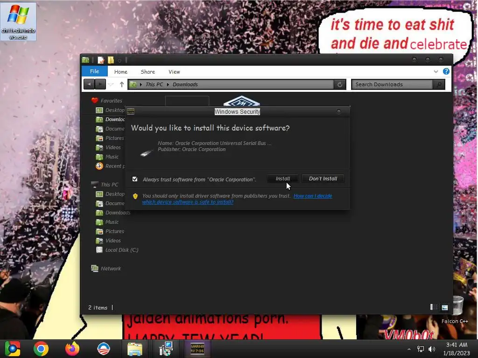The image size is (478, 358).
Task: Select Network in navigation pane
Action: (111, 268)
